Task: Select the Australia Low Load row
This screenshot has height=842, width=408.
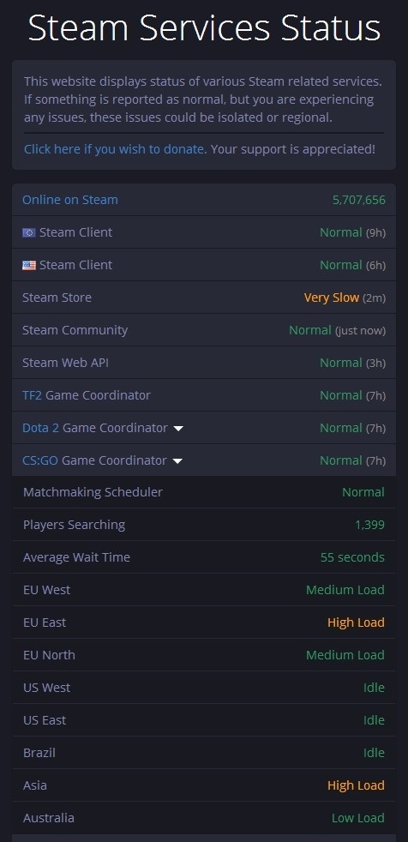Action: (x=204, y=818)
